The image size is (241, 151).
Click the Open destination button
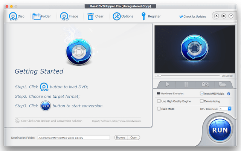(x=134, y=137)
